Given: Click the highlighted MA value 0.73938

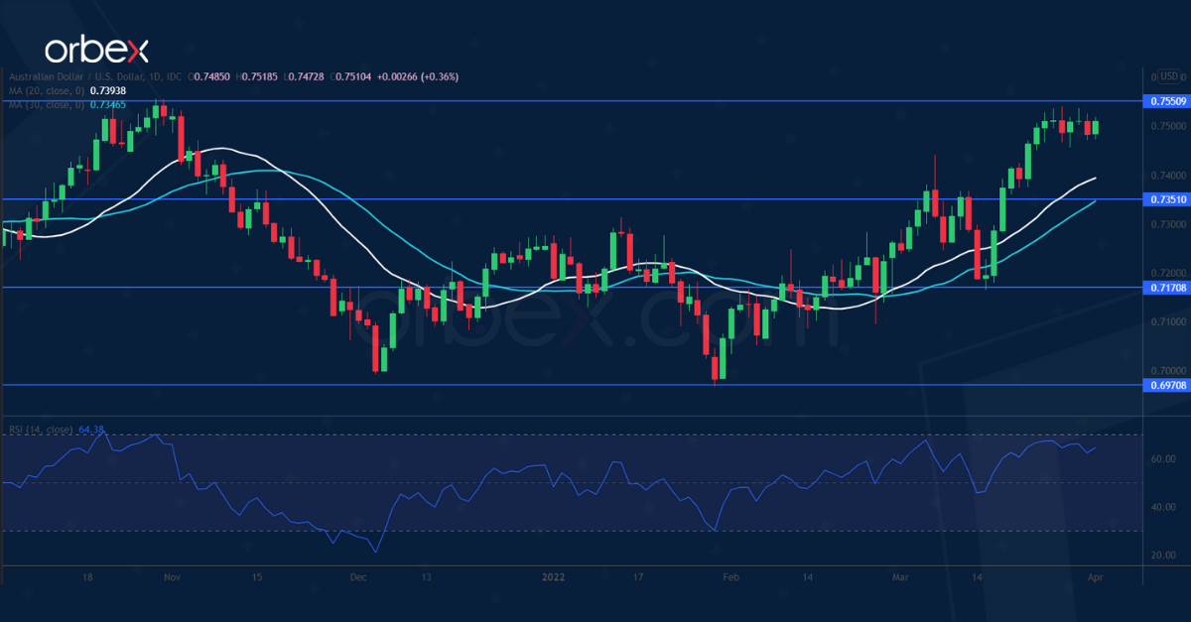Looking at the screenshot, I should [107, 89].
